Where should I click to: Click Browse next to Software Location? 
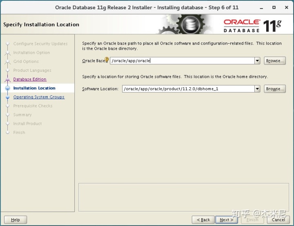click(x=275, y=89)
